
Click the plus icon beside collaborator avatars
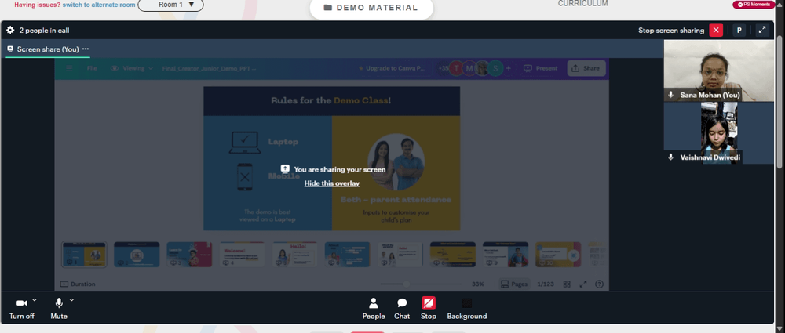coord(509,68)
